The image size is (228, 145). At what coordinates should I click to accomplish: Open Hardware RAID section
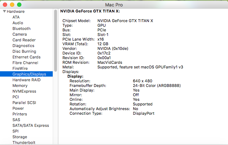26,80
